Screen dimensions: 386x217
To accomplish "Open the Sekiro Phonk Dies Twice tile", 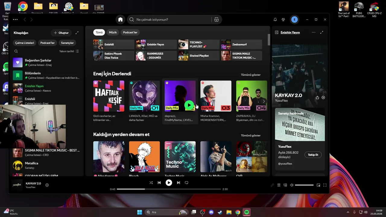I will (114, 56).
